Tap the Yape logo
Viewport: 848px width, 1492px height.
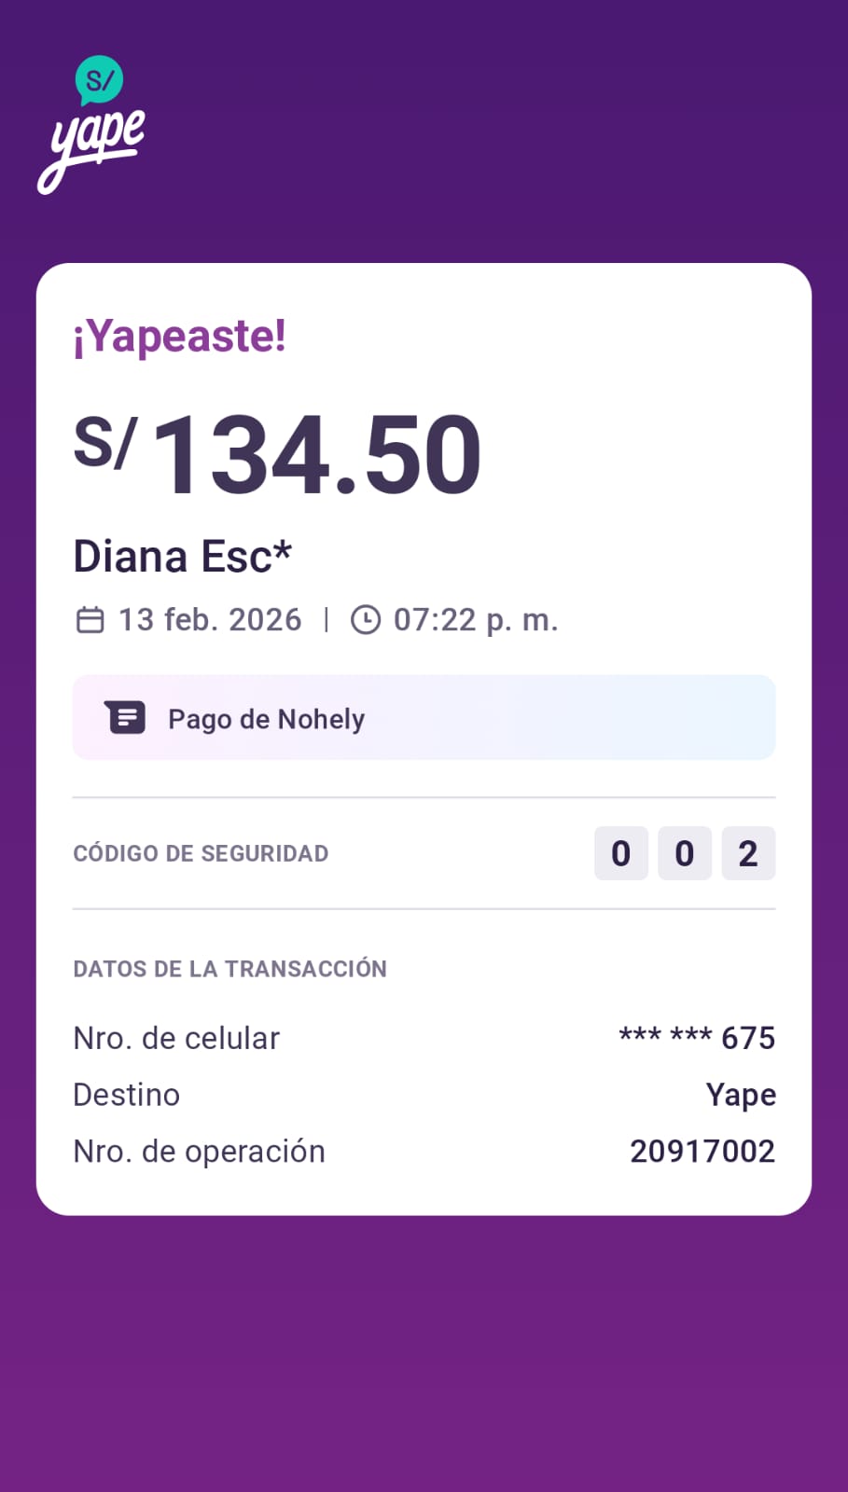pyautogui.click(x=93, y=149)
